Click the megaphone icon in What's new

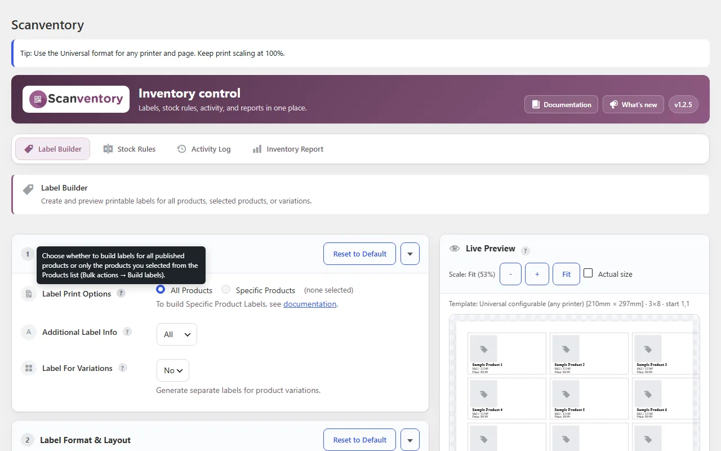click(x=613, y=104)
